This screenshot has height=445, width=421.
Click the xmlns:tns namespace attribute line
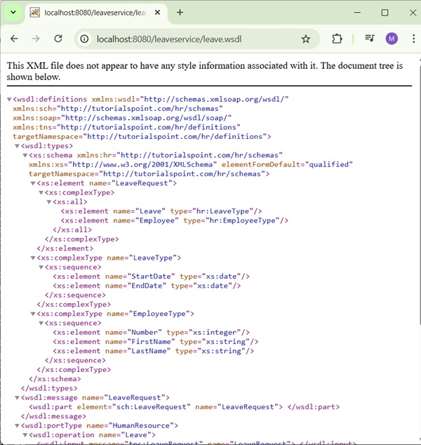126,127
